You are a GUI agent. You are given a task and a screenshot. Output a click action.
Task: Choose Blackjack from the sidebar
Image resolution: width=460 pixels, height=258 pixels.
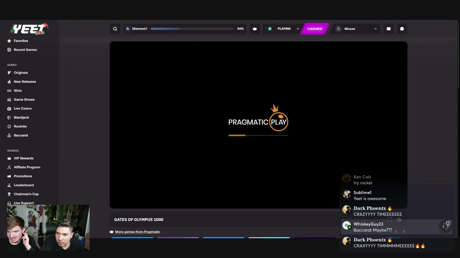click(18, 118)
